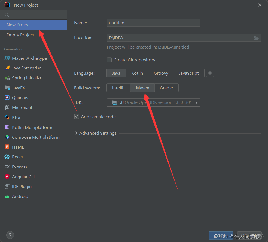
Task: Open the JDK version dropdown
Action: point(154,102)
